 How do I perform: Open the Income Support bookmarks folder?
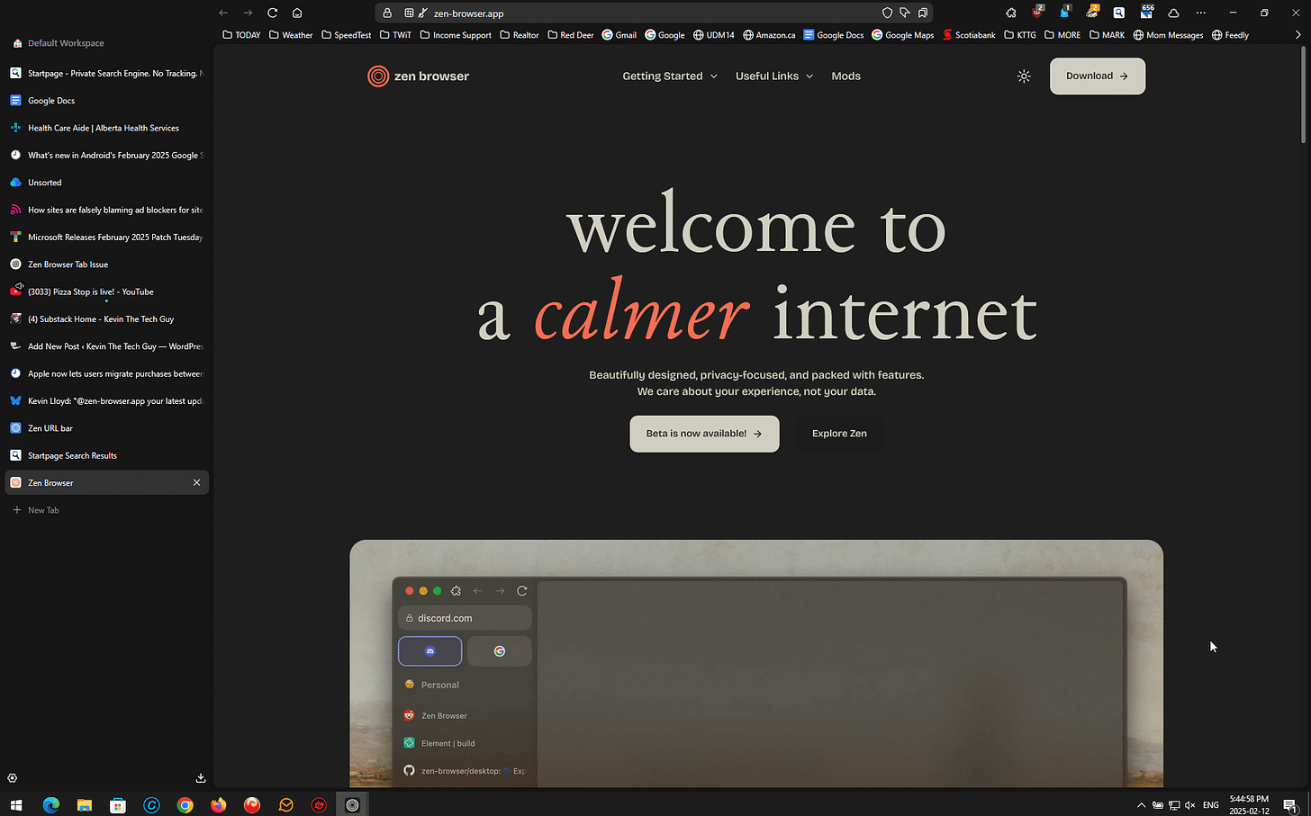[x=456, y=35]
